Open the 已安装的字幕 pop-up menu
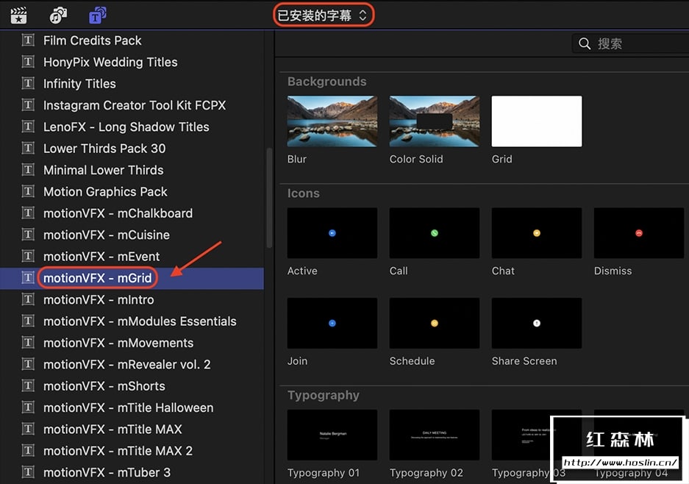Viewport: 689px width, 484px height. click(x=323, y=15)
